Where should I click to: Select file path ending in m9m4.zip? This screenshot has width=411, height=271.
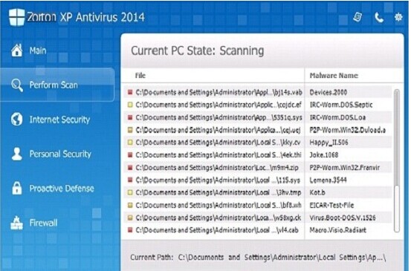tap(217, 168)
